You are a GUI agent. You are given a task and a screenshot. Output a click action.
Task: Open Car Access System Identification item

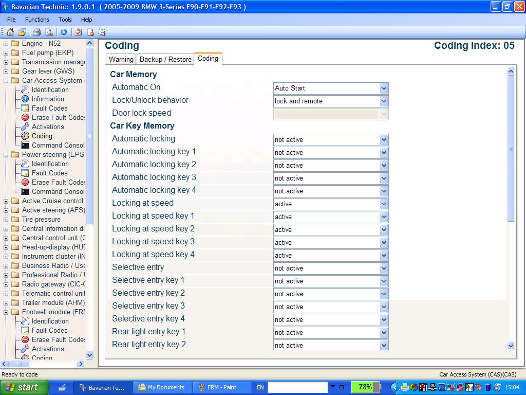point(50,89)
